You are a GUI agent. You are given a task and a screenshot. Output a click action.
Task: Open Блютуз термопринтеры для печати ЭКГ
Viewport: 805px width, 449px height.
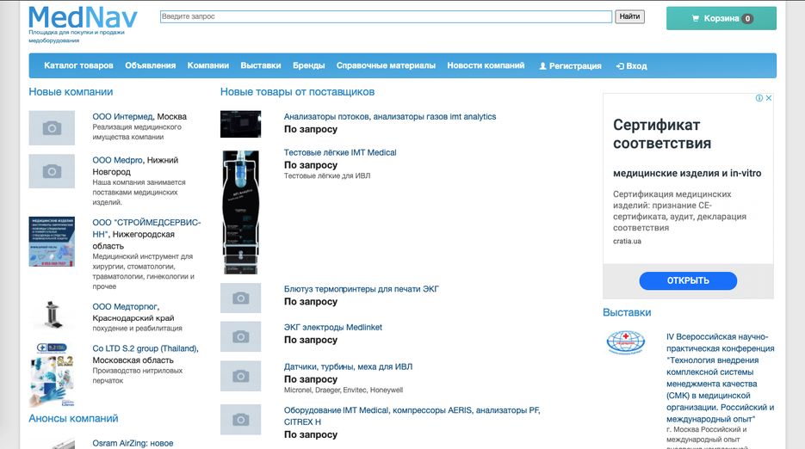point(362,289)
